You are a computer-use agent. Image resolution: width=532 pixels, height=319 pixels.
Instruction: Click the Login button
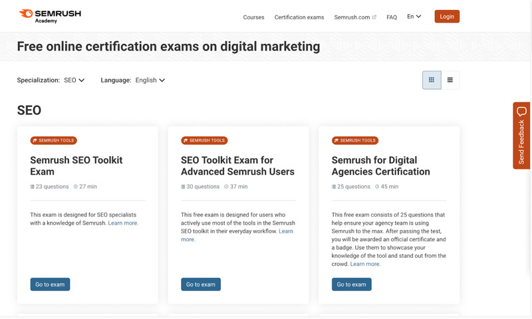coord(447,16)
